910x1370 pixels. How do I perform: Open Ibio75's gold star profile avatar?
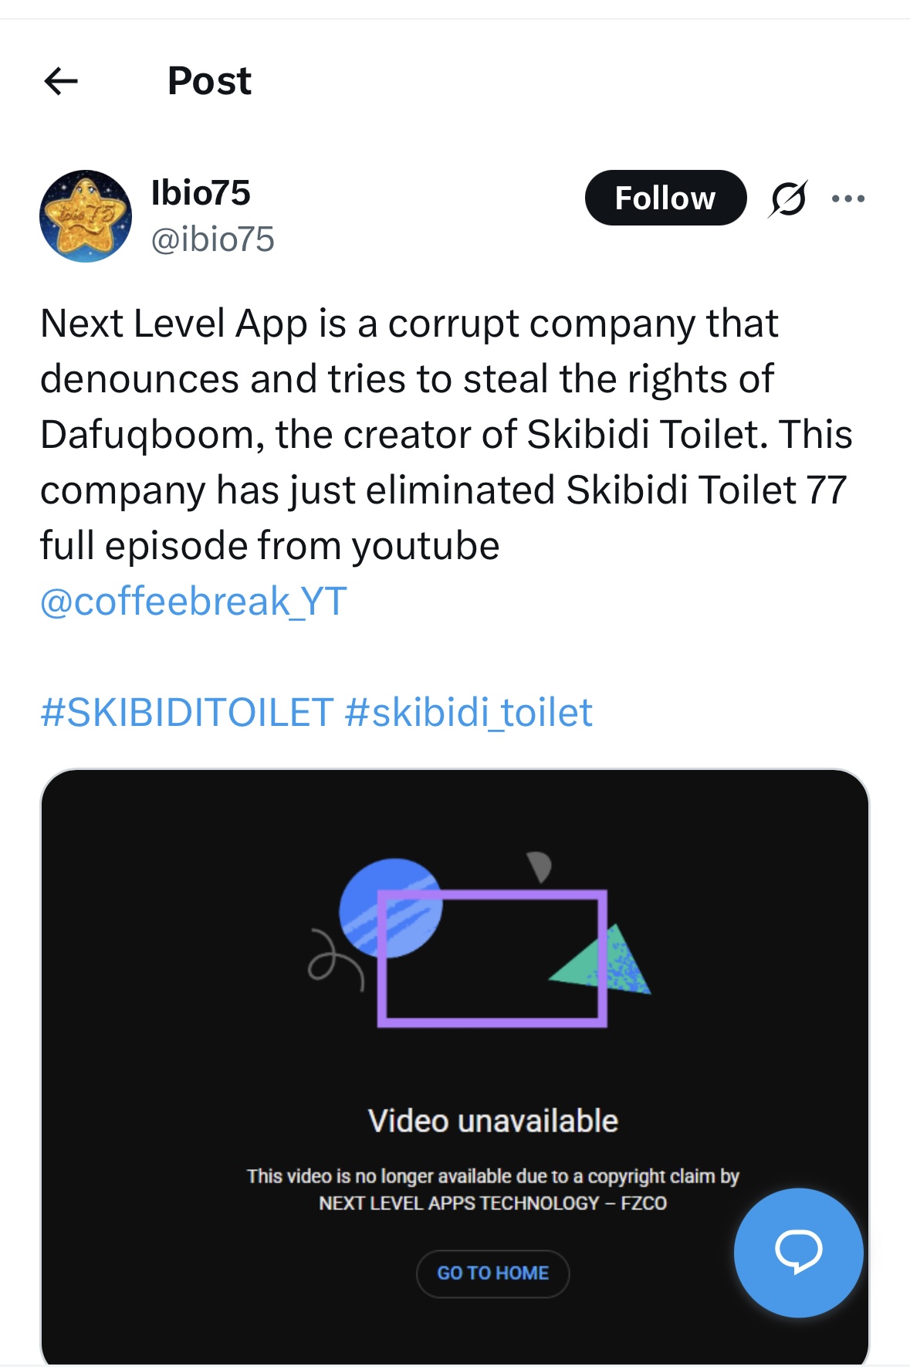(86, 216)
